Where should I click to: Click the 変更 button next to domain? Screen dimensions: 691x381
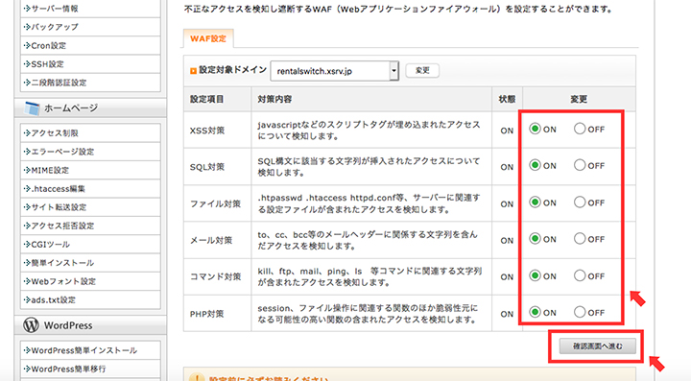point(422,70)
